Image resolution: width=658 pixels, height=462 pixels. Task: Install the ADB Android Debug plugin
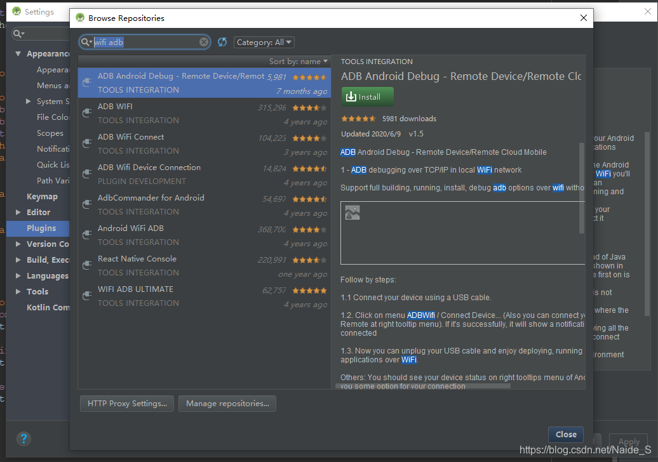368,97
